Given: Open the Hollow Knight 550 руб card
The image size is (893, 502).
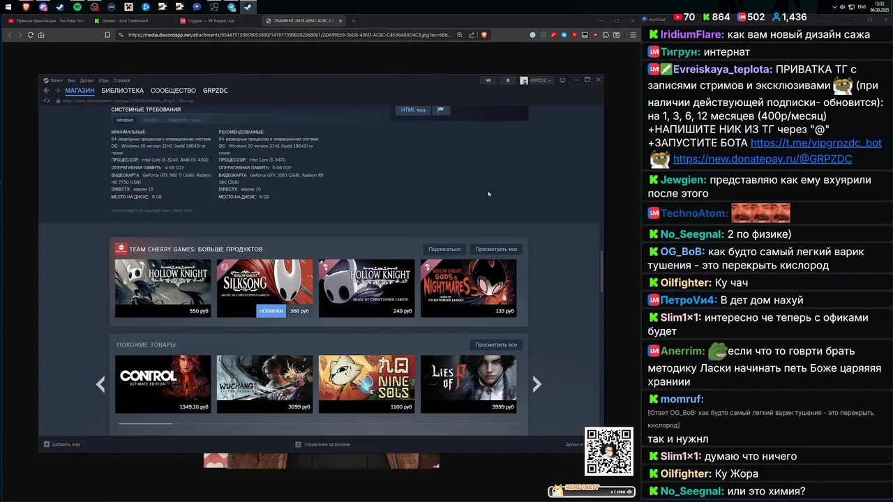Looking at the screenshot, I should (x=163, y=288).
